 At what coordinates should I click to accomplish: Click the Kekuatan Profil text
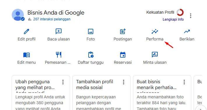click(x=160, y=13)
